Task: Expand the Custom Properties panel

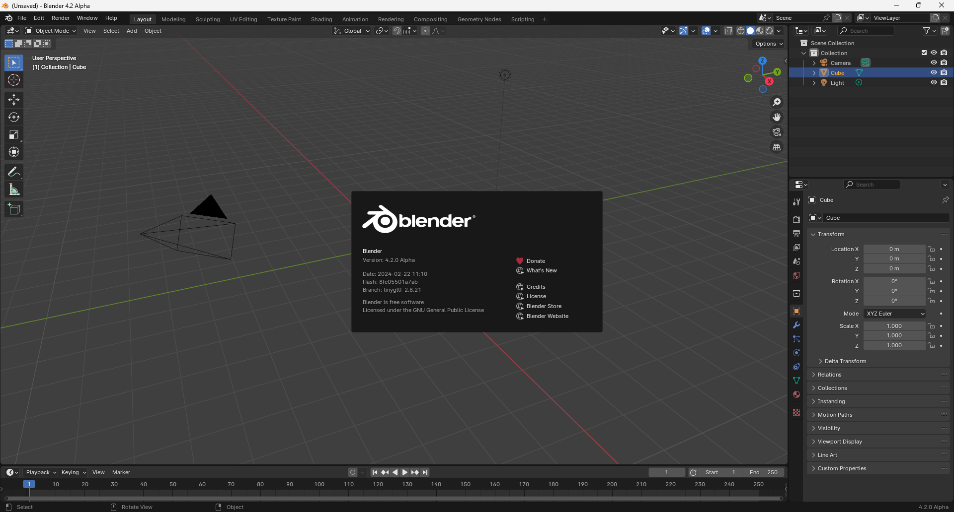Action: 878,468
